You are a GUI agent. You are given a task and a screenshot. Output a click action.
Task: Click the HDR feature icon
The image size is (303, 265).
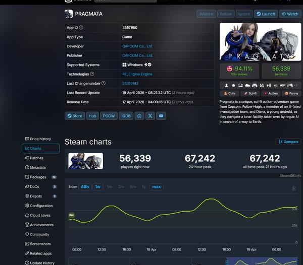click(283, 85)
